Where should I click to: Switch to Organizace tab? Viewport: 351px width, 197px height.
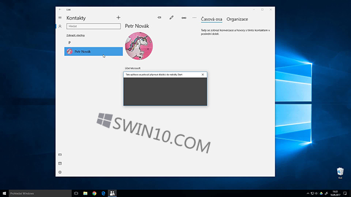(237, 19)
